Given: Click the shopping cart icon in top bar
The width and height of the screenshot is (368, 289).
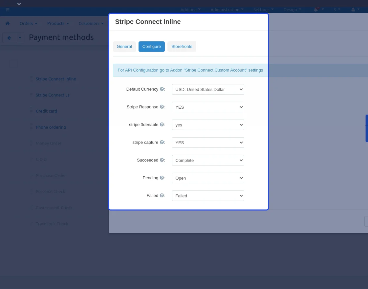Looking at the screenshot, I should [x=8, y=10].
